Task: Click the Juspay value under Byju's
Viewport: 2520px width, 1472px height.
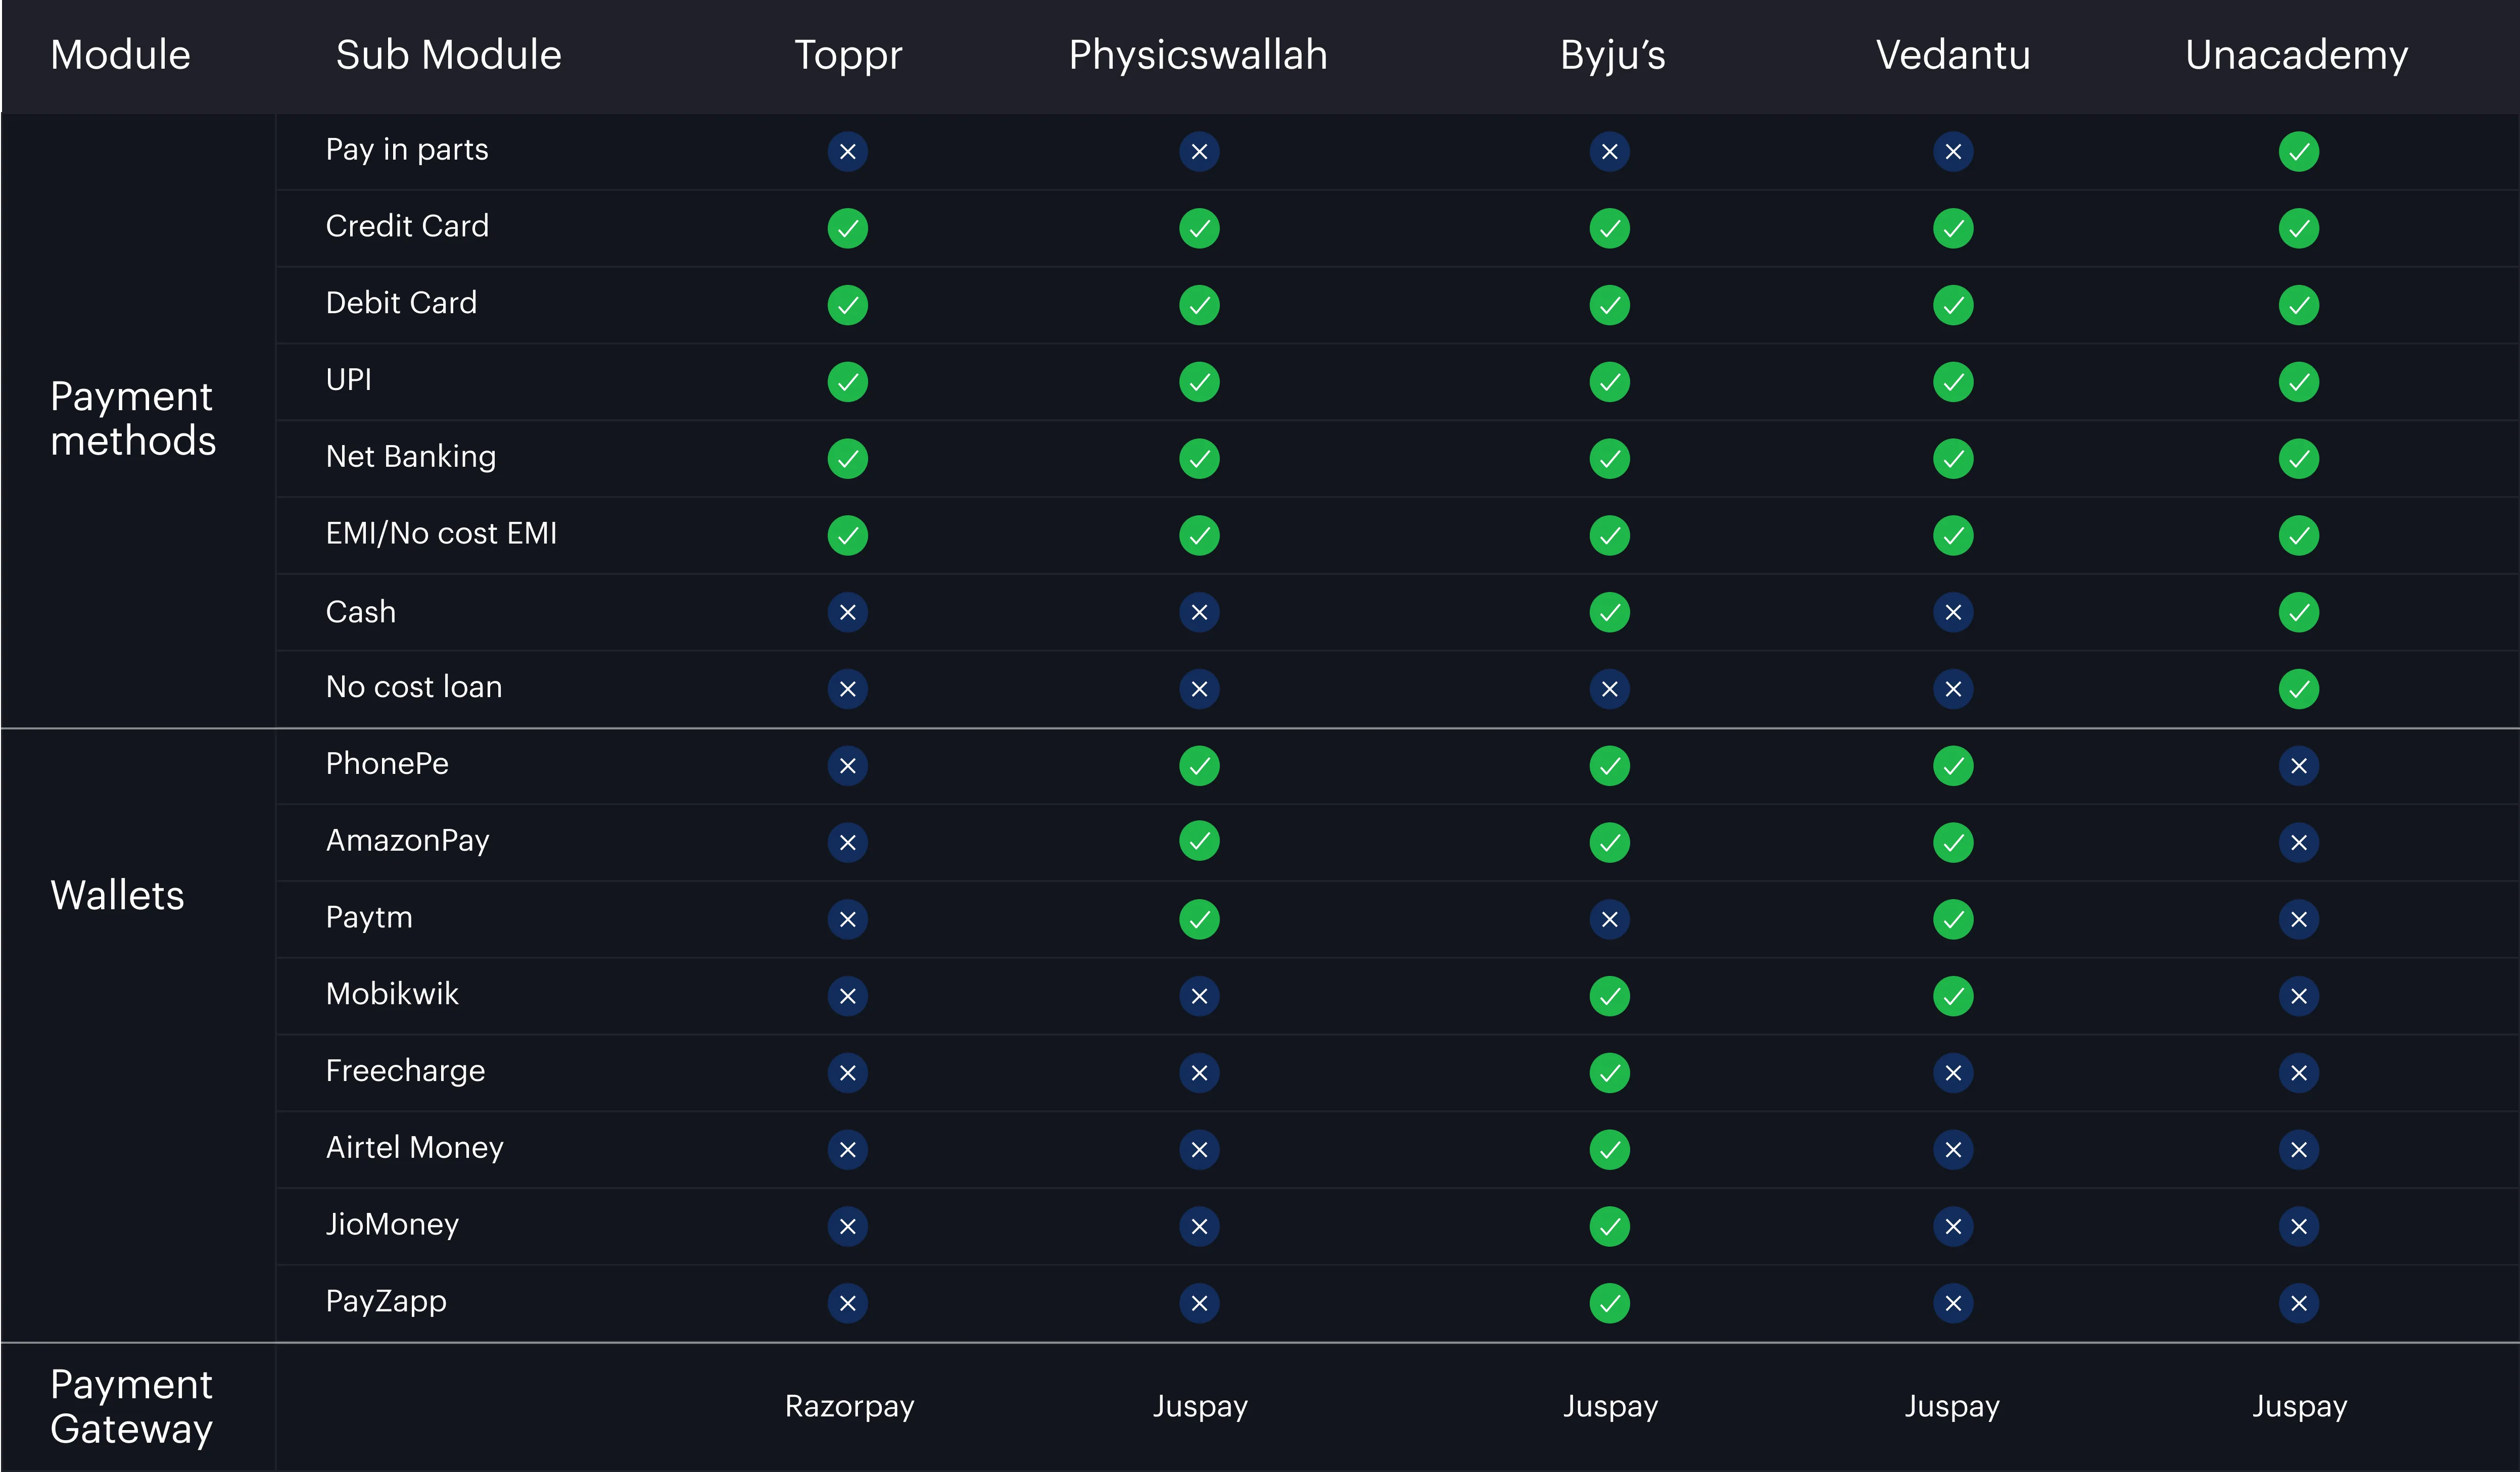Action: pos(1610,1407)
